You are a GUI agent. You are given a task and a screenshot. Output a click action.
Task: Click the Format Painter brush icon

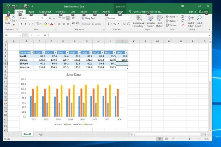[x=13, y=25]
